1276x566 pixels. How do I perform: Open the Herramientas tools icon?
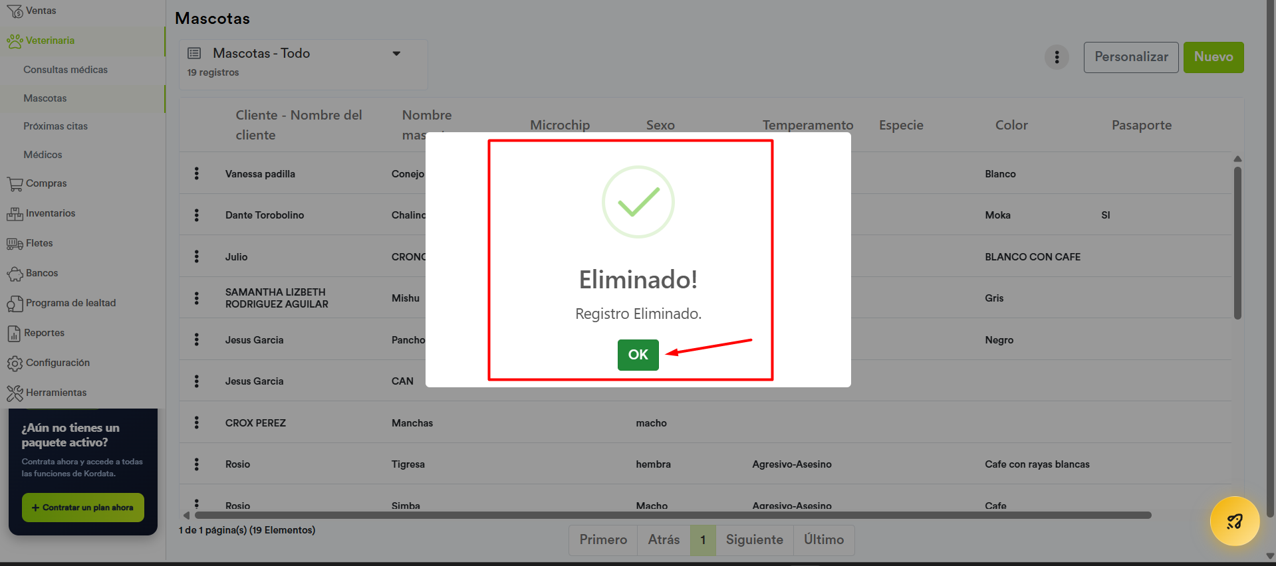(x=15, y=393)
